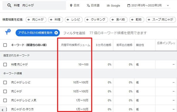
Task: Check the 肉じゃが レシピ keyword row
Action: [5, 82]
